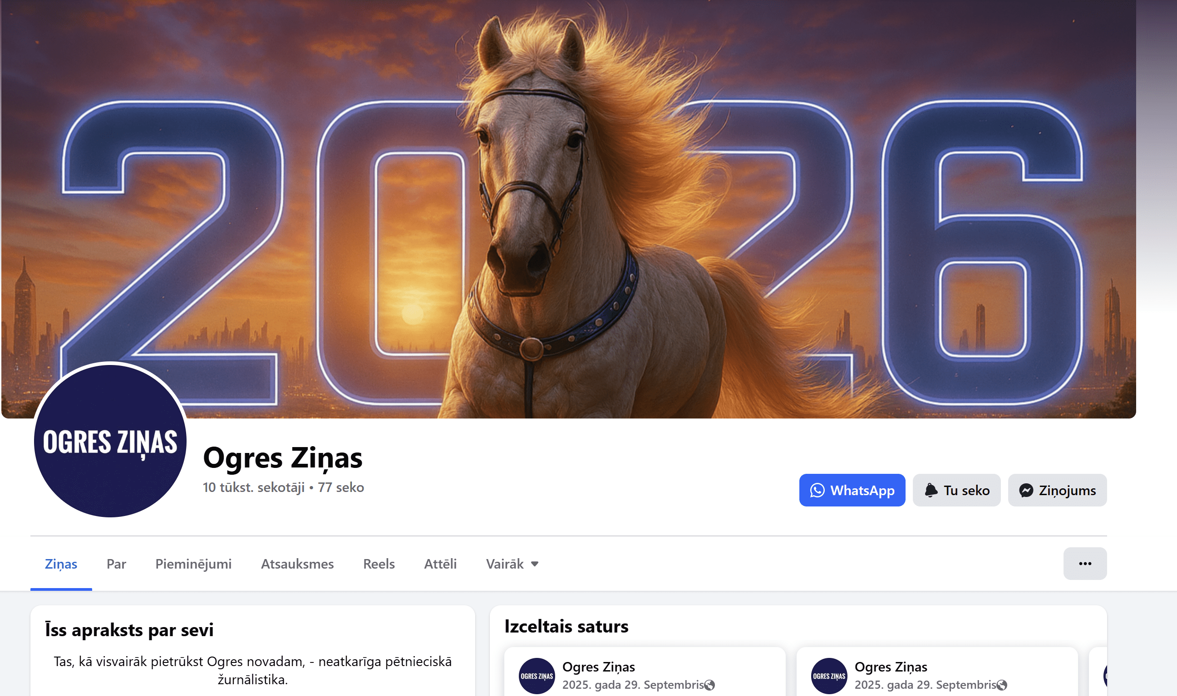This screenshot has height=696, width=1177.
Task: Click the globe privacy icon on first post
Action: click(709, 685)
